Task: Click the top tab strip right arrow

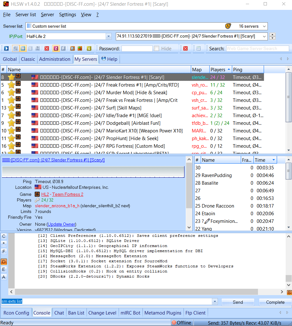Action: point(288,59)
